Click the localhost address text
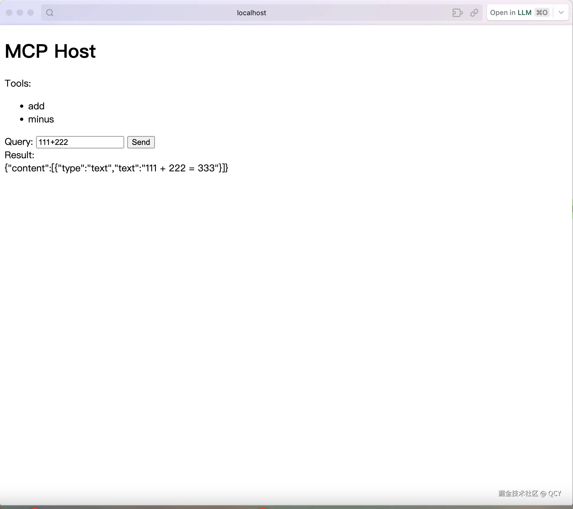This screenshot has height=509, width=573. point(251,13)
